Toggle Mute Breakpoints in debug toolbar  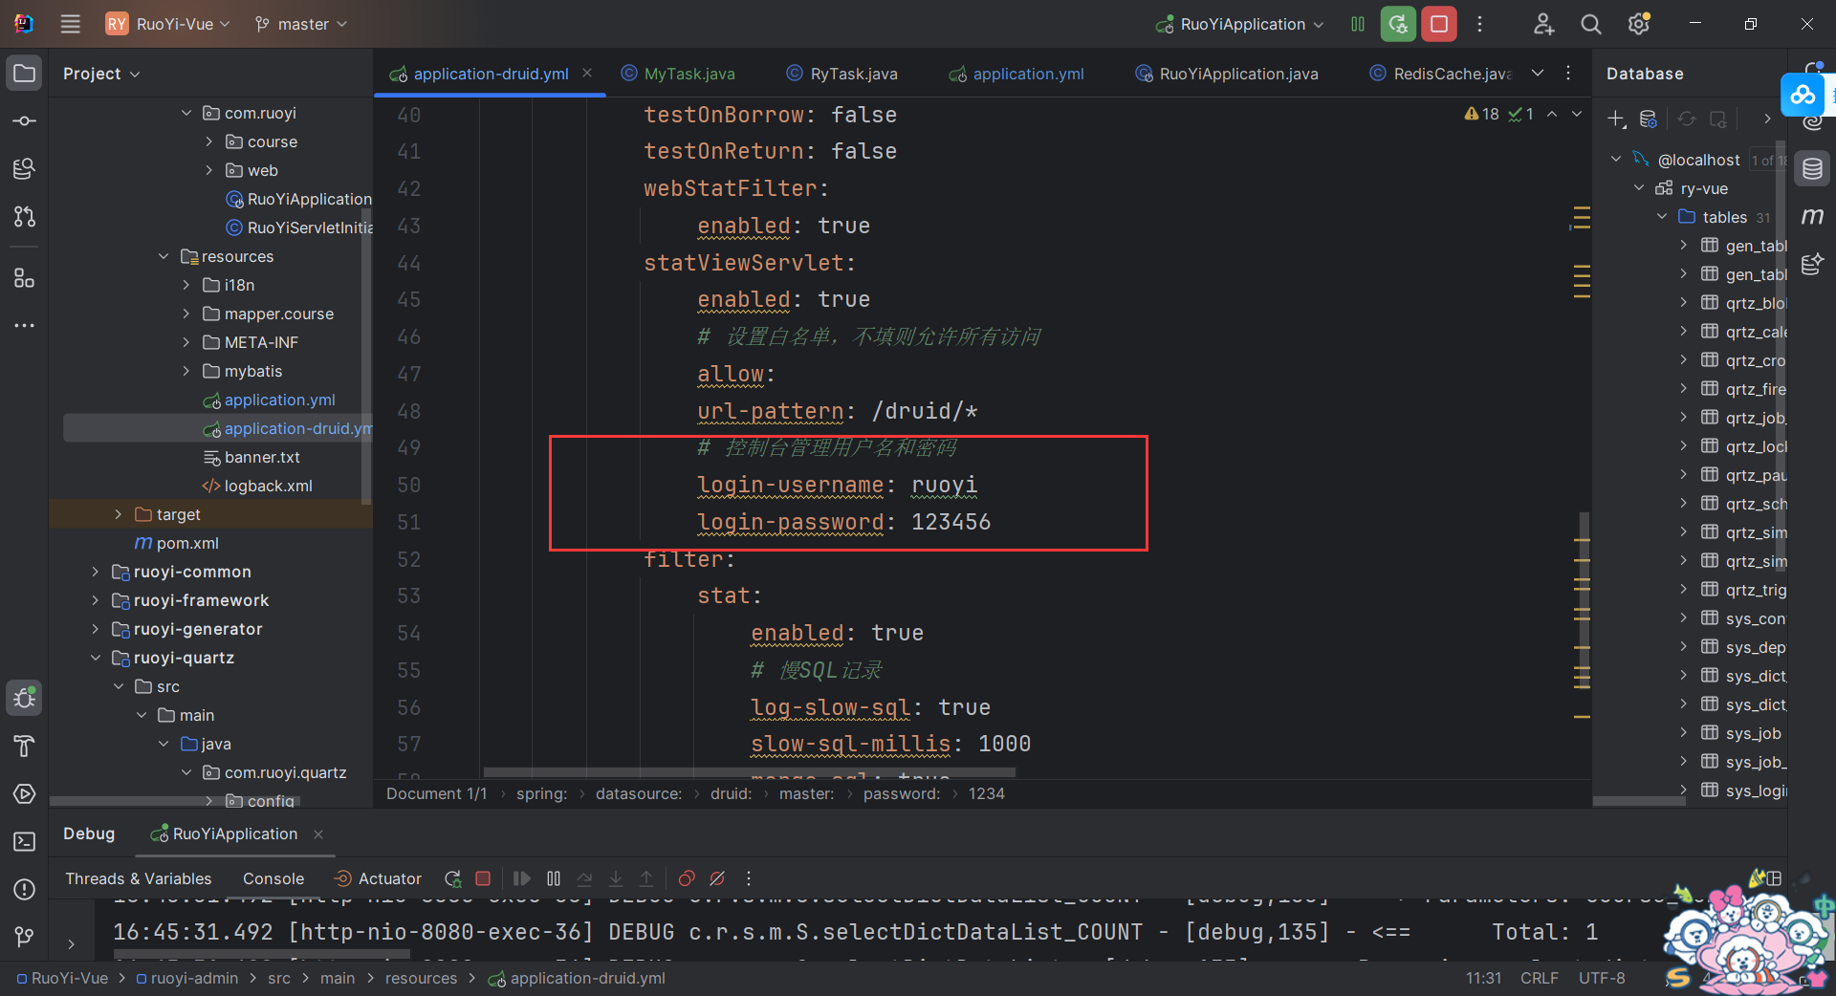tap(717, 878)
